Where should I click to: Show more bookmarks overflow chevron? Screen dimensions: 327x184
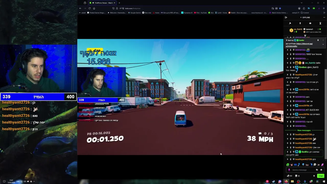(324, 13)
